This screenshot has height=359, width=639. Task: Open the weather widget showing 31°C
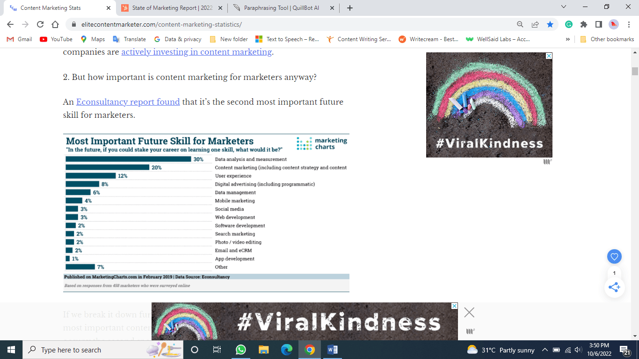coord(501,350)
